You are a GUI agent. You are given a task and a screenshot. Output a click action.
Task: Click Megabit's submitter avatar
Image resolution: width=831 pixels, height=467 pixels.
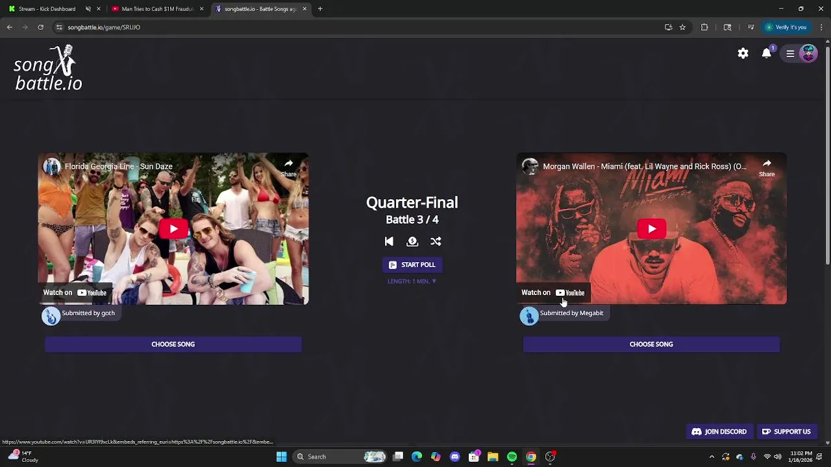529,316
